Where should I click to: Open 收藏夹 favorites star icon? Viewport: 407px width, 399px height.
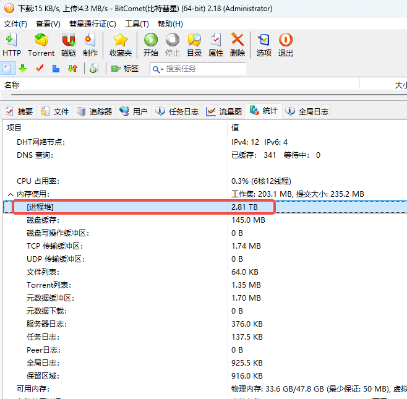pos(121,45)
